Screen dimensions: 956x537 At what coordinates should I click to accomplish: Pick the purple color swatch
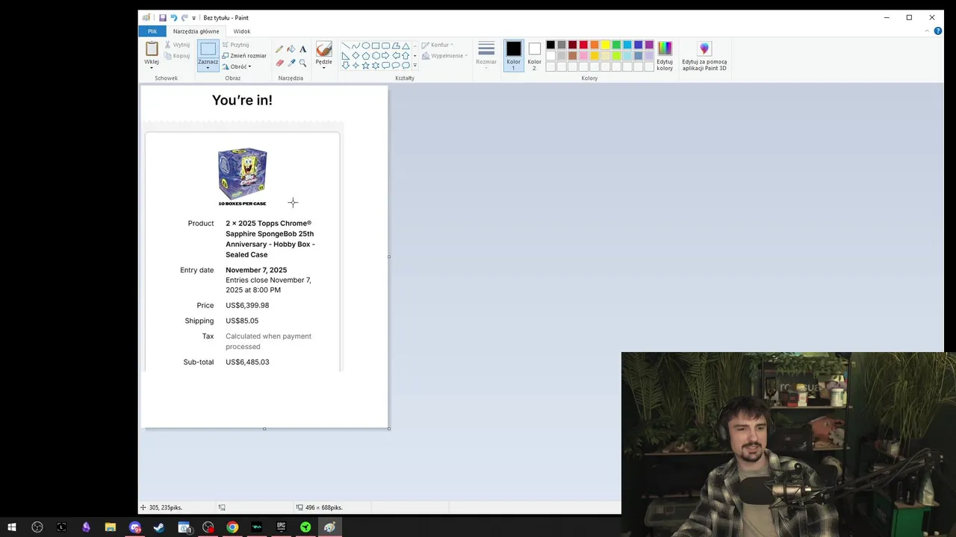pyautogui.click(x=649, y=45)
